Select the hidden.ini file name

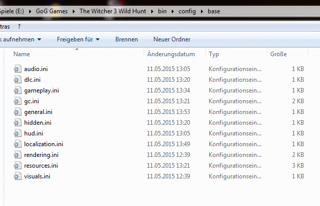click(37, 123)
